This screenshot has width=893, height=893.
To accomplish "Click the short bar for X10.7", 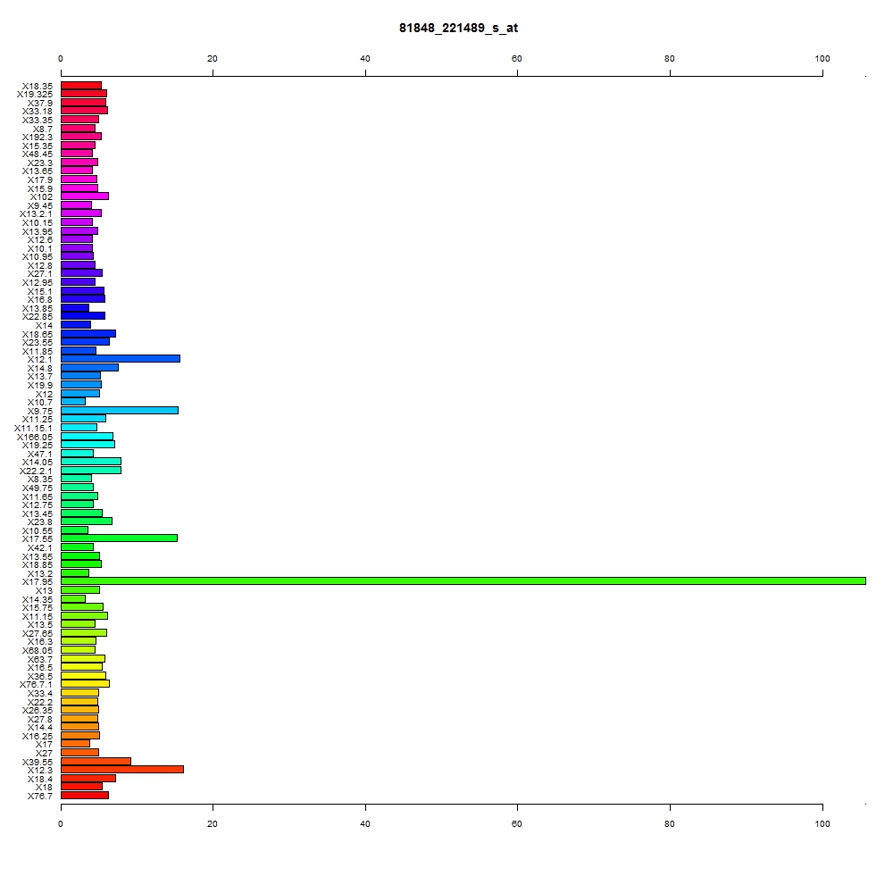I will click(73, 402).
